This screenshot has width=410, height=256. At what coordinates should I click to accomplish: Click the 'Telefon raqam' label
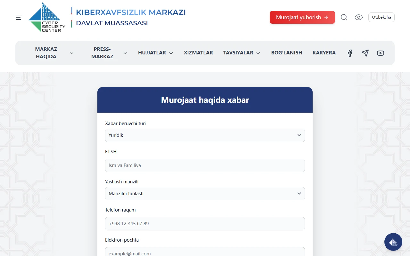[120, 210]
